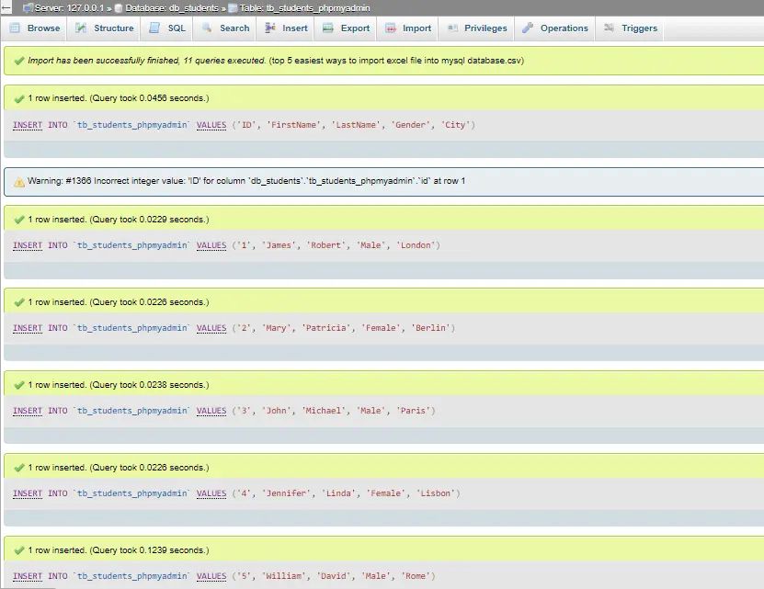
Task: Open the SQL tab
Action: pos(167,28)
